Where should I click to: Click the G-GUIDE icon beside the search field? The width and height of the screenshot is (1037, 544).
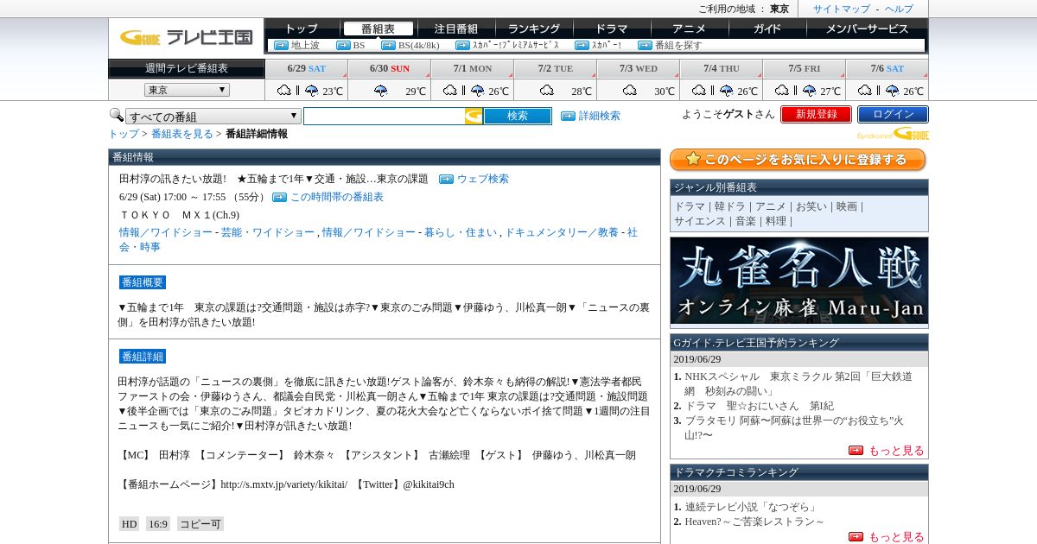pyautogui.click(x=474, y=116)
